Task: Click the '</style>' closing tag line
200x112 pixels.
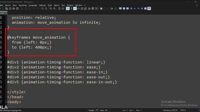Action: 17,92
